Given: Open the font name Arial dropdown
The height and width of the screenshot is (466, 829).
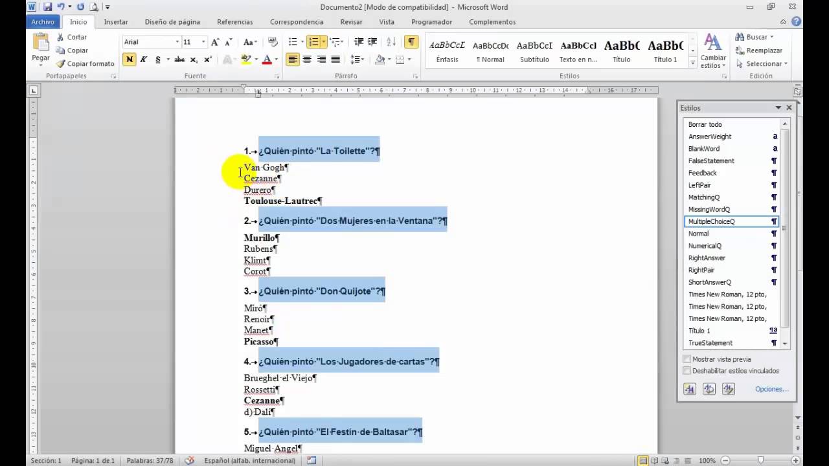Looking at the screenshot, I should click(177, 42).
